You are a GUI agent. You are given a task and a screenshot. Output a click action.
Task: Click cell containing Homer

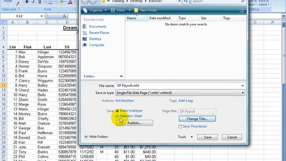(27, 66)
